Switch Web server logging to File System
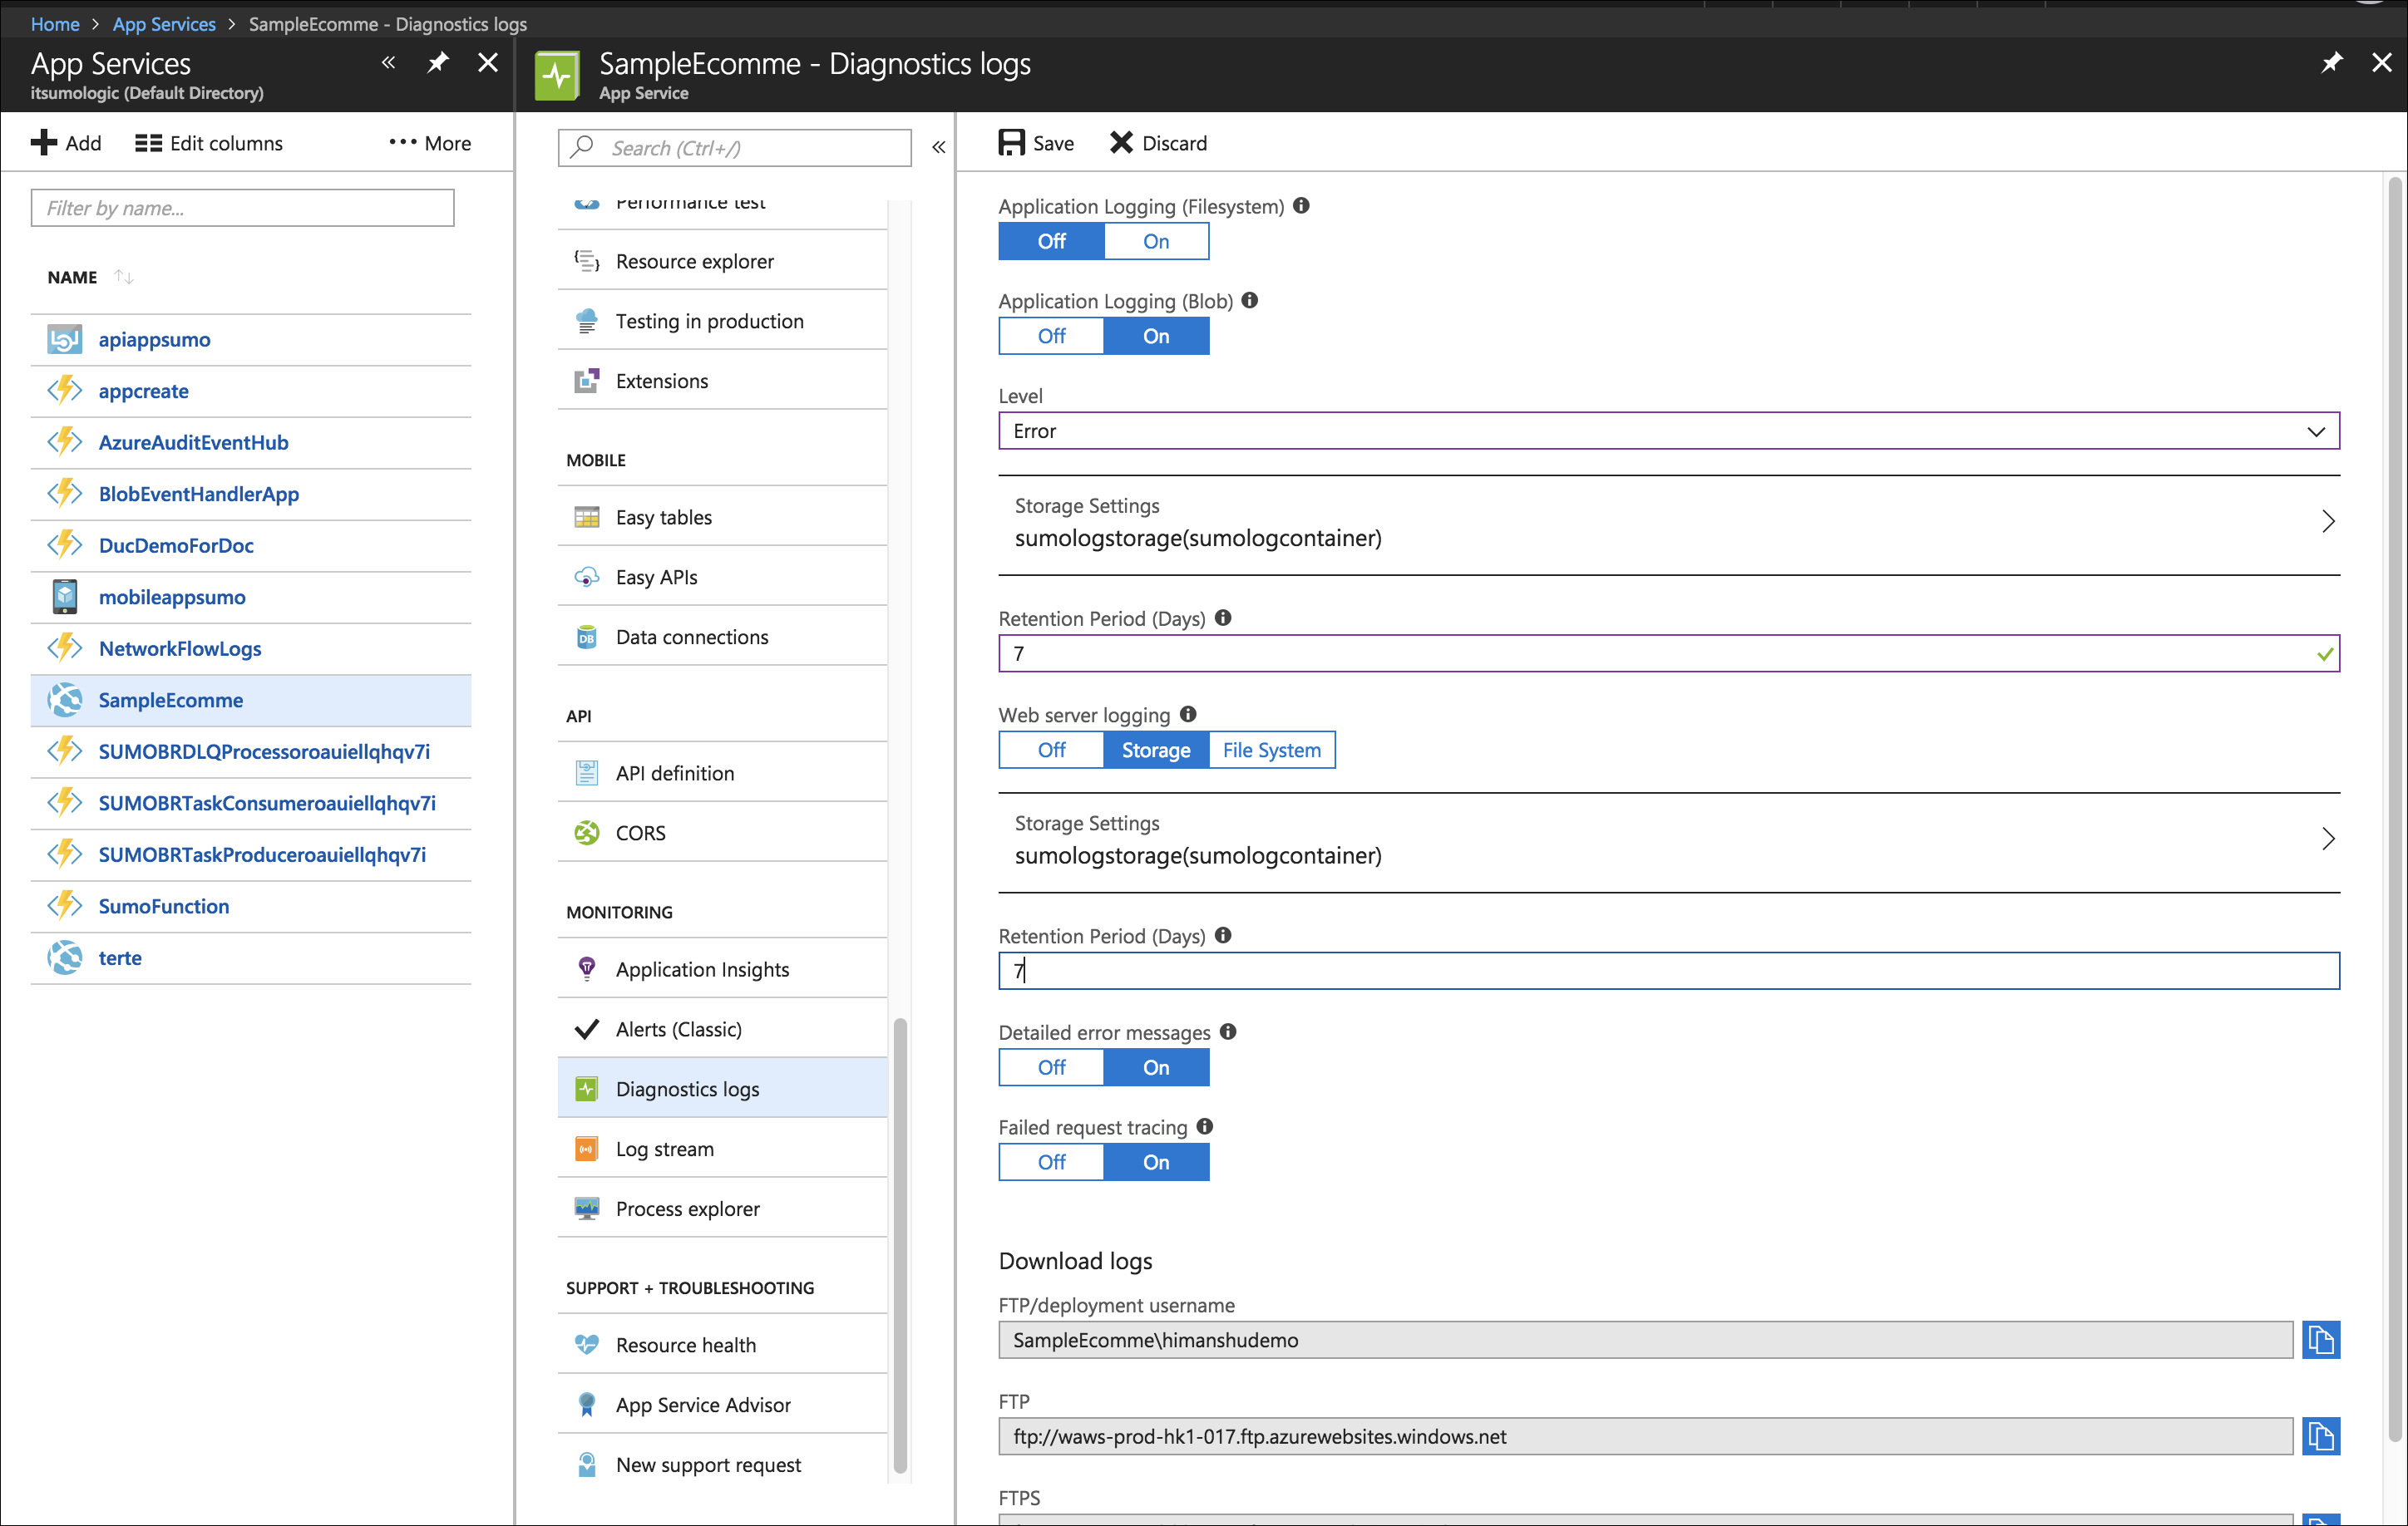This screenshot has height=1526, width=2408. pos(1271,751)
